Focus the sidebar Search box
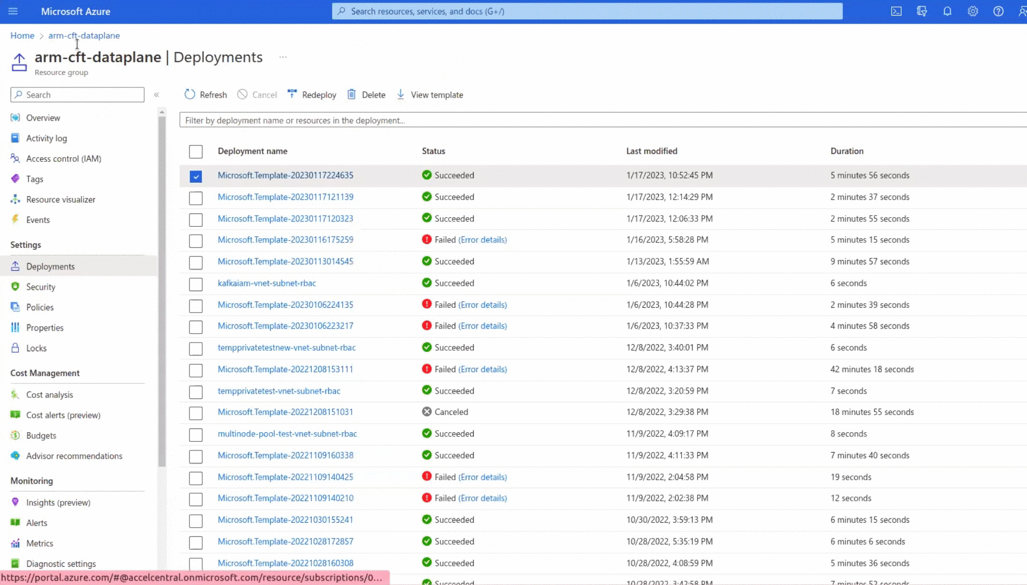 point(77,94)
